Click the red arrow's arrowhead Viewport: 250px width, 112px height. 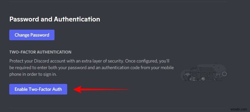click(77, 89)
